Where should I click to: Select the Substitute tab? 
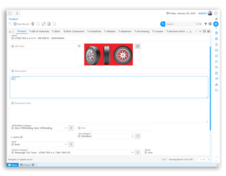[x=94, y=32]
